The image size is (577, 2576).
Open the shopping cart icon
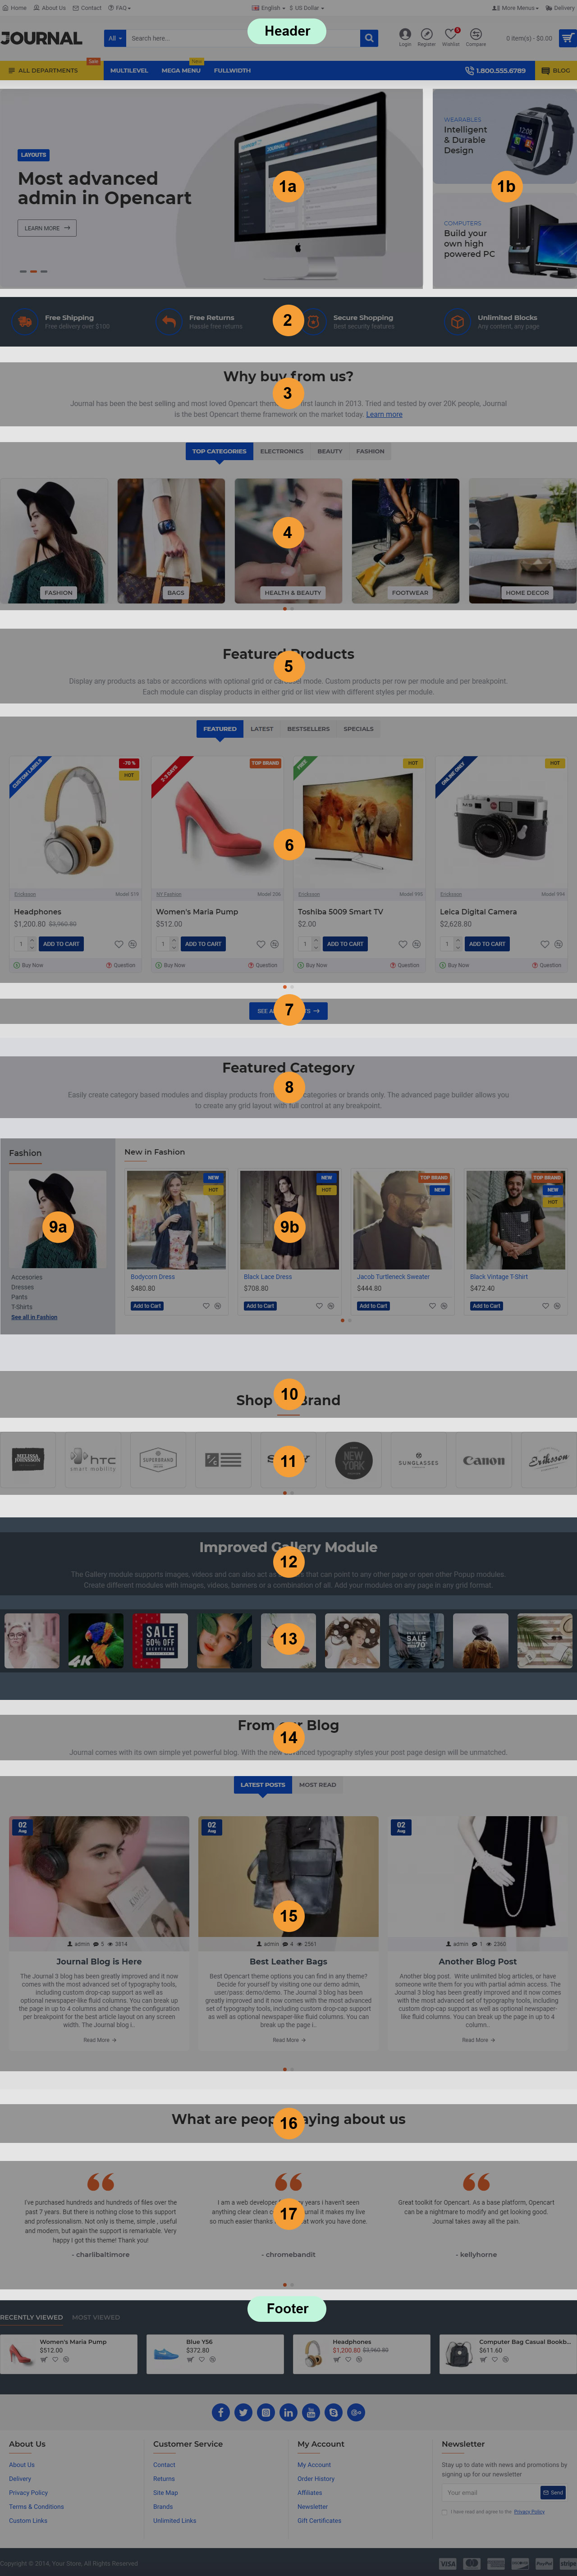click(567, 38)
